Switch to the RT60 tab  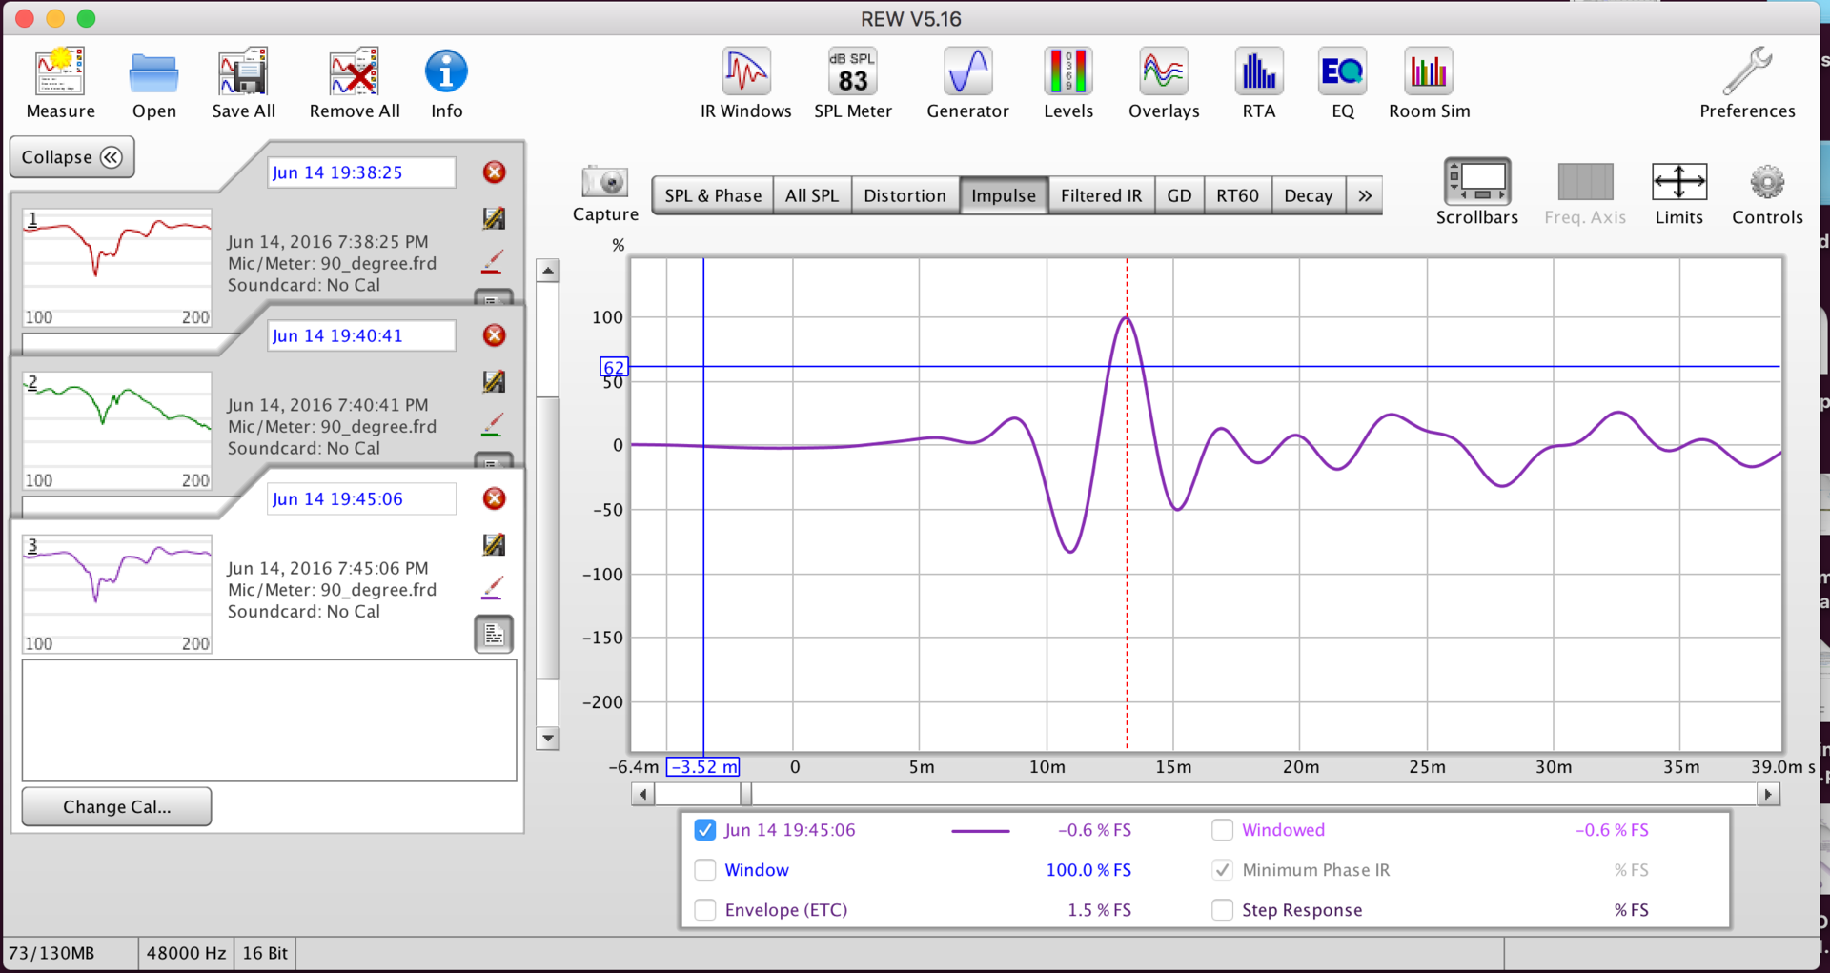pyautogui.click(x=1236, y=195)
